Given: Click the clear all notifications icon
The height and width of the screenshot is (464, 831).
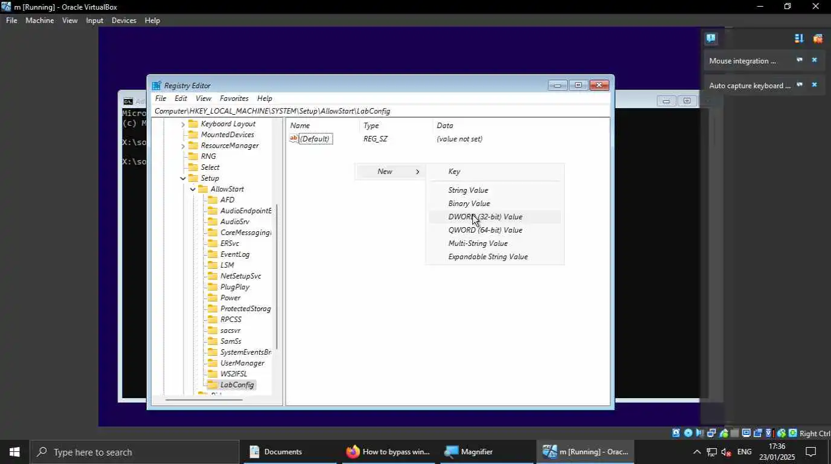Looking at the screenshot, I should pos(818,39).
